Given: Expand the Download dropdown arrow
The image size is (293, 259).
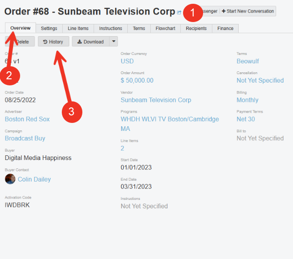Looking at the screenshot, I should click(x=114, y=41).
